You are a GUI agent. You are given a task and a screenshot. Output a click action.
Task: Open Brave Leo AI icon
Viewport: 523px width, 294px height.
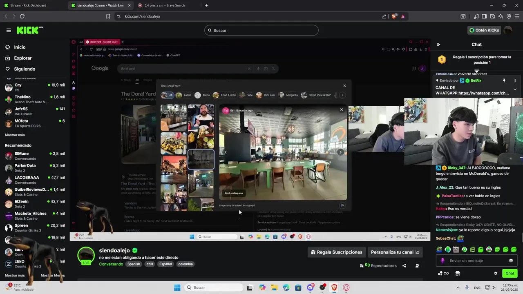(501, 16)
